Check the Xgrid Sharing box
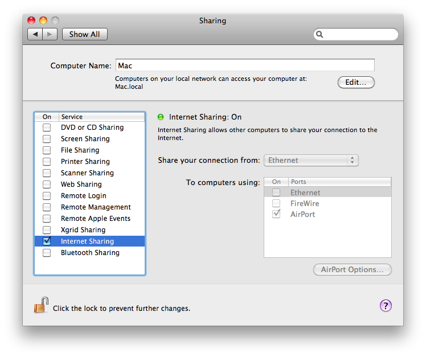The image size is (426, 357). tap(47, 230)
